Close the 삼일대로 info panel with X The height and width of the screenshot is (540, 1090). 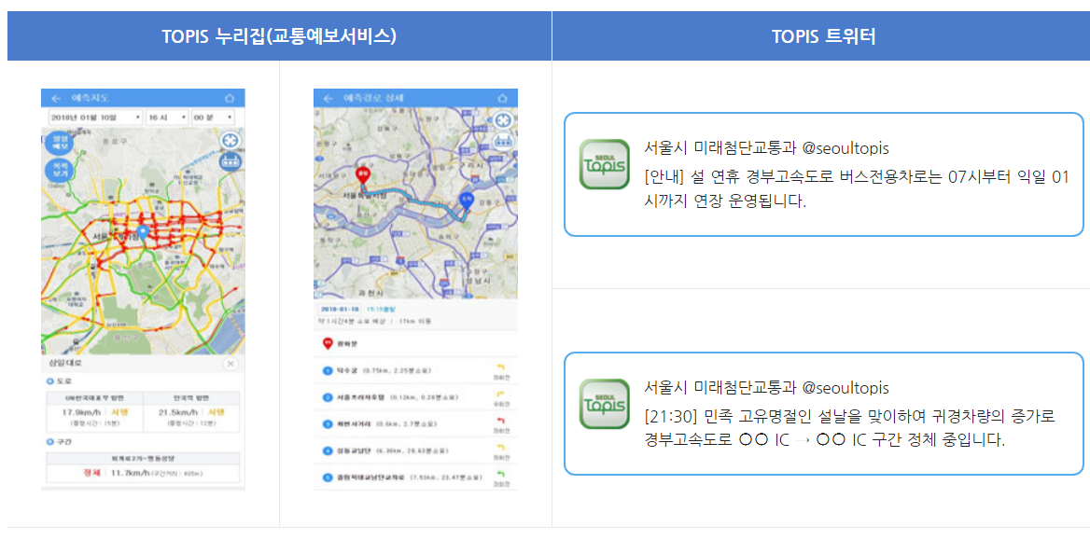(231, 364)
